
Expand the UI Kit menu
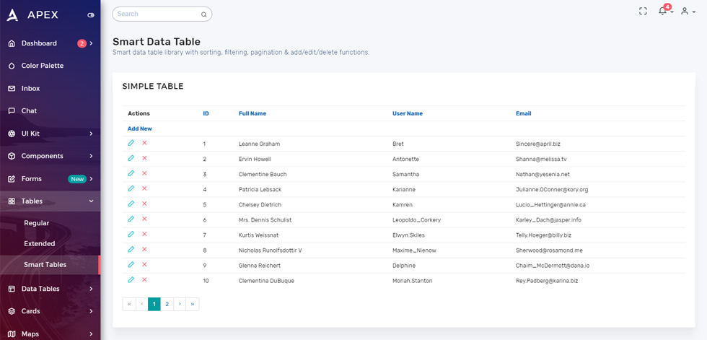point(50,134)
